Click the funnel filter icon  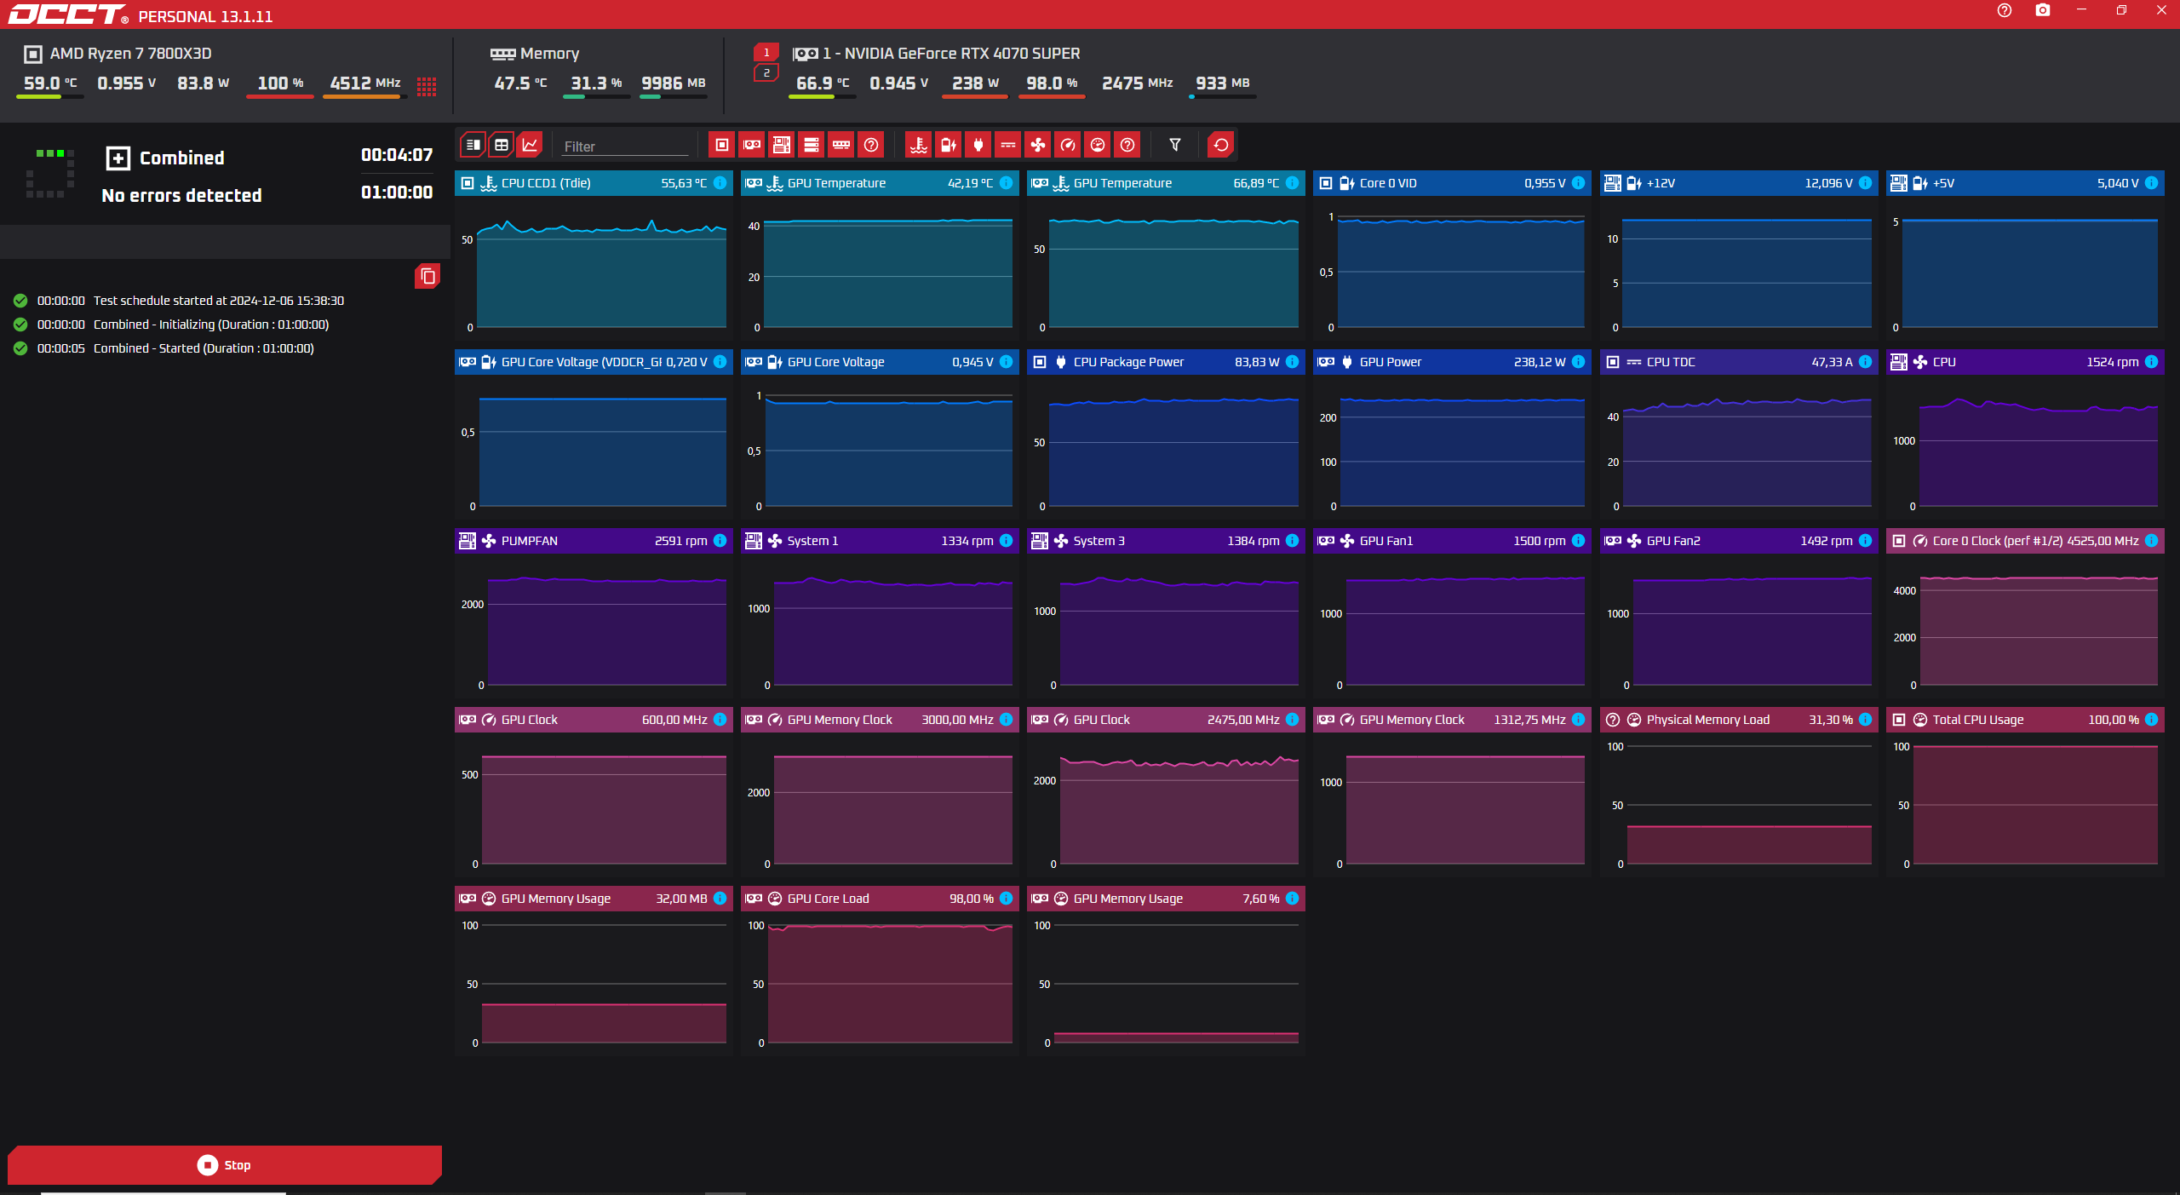[x=1174, y=145]
